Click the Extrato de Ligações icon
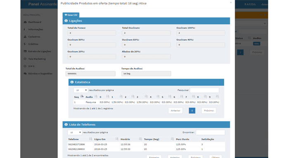This screenshot has width=293, height=158. 25,51
